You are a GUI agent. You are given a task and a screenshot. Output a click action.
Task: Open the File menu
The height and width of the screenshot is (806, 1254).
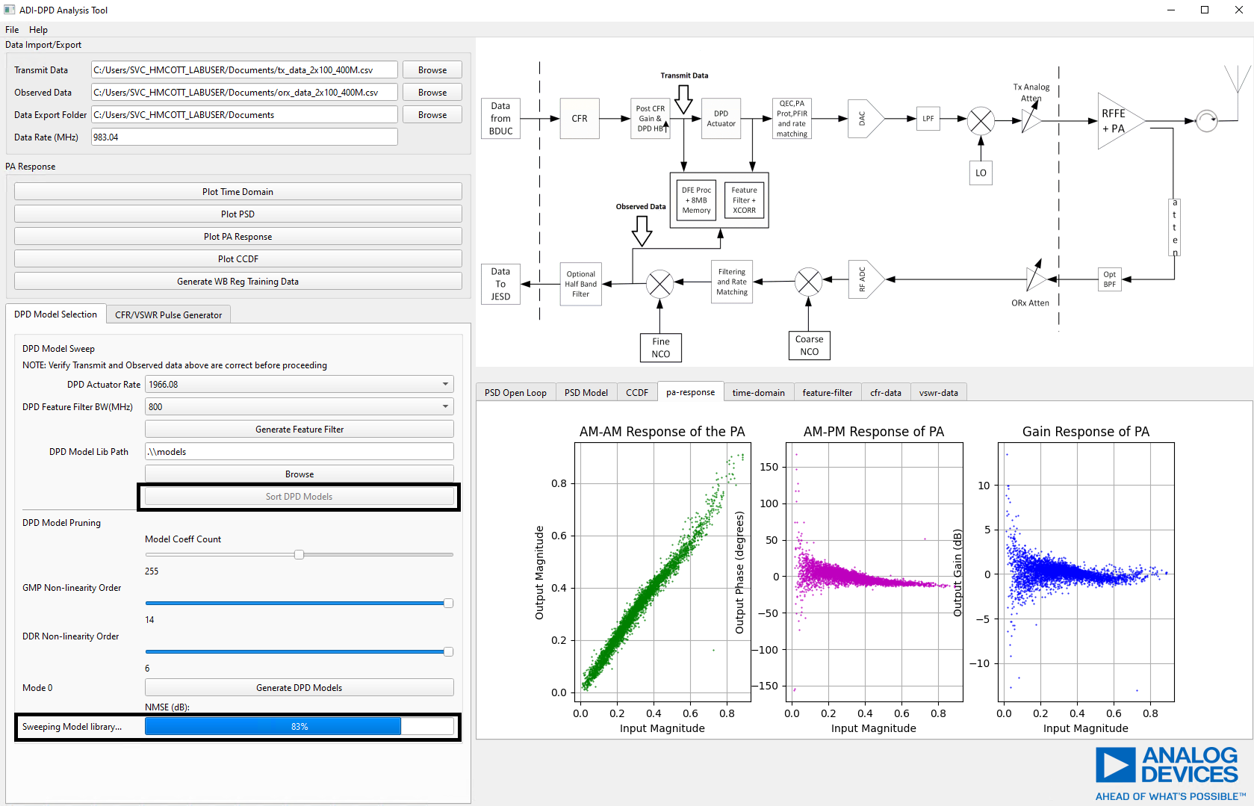point(11,29)
